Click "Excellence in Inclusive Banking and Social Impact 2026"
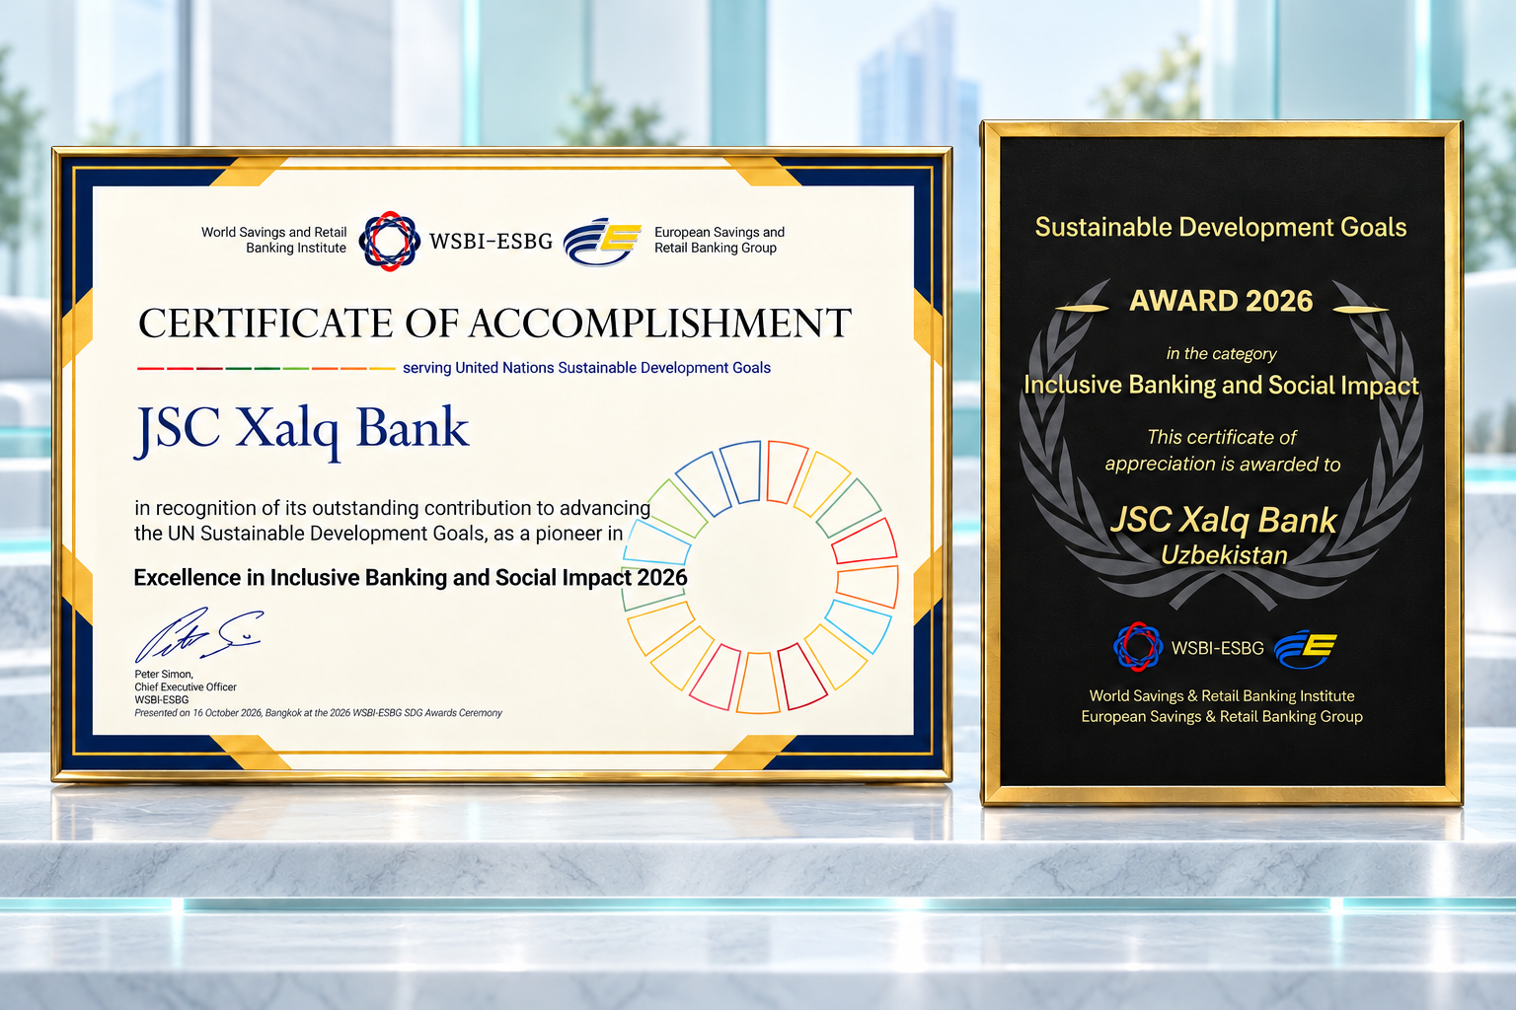The image size is (1516, 1010). 411,578
